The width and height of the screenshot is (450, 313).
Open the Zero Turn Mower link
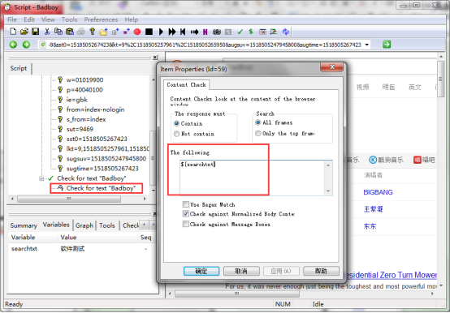[x=391, y=275]
